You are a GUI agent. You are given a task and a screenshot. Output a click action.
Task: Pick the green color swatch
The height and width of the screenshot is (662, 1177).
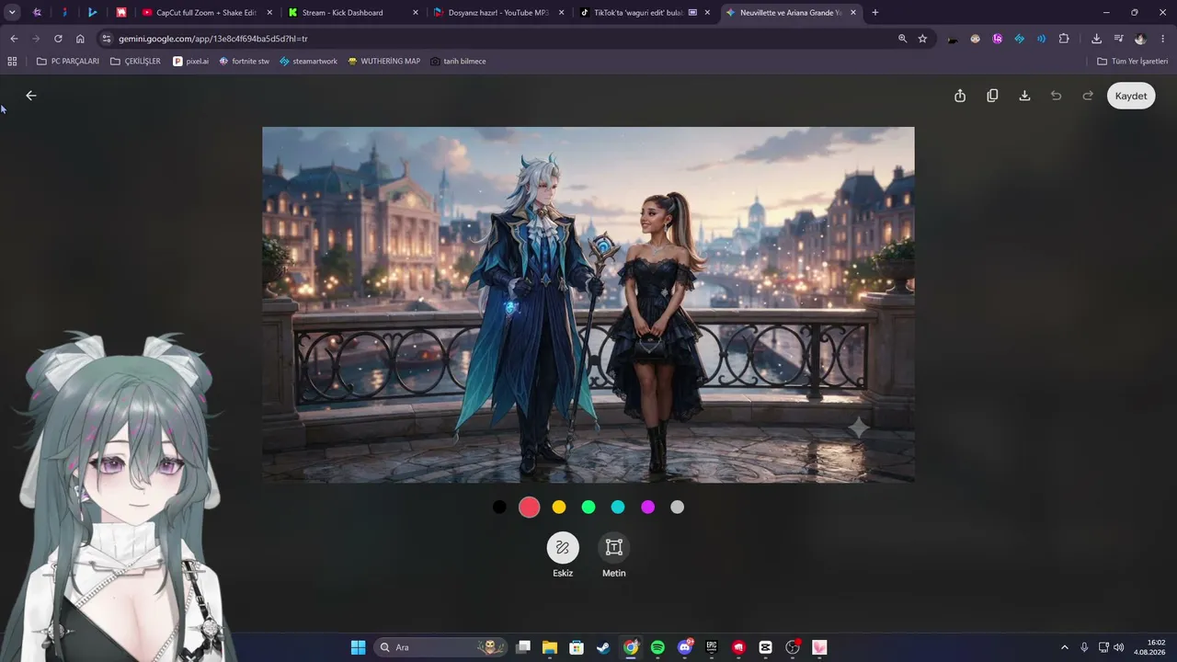pos(588,507)
